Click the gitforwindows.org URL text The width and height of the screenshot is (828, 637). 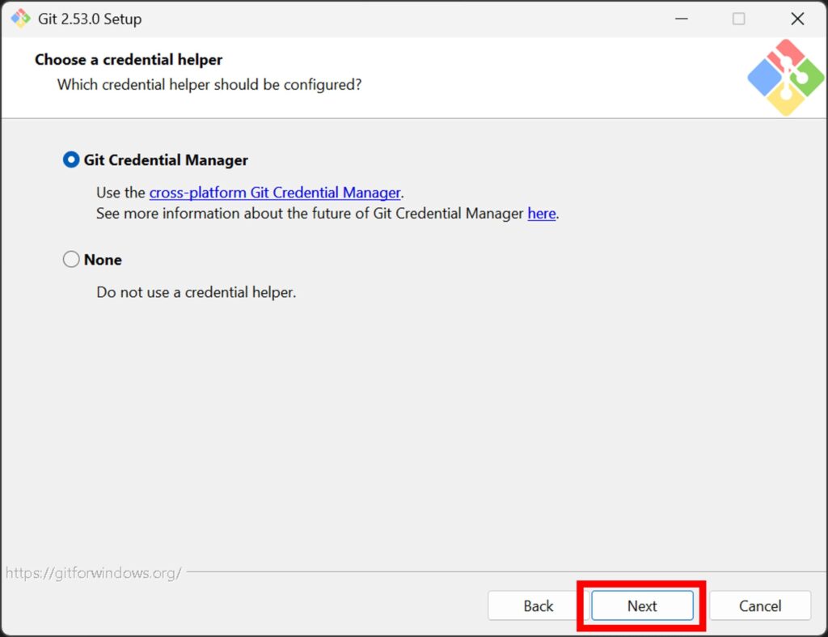pyautogui.click(x=93, y=573)
